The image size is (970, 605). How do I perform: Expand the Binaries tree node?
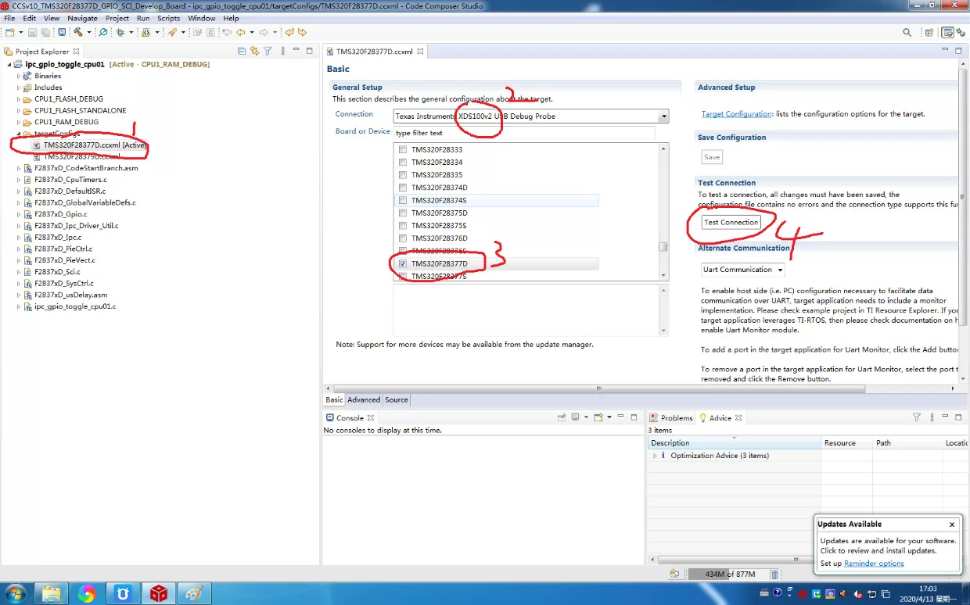click(x=19, y=76)
